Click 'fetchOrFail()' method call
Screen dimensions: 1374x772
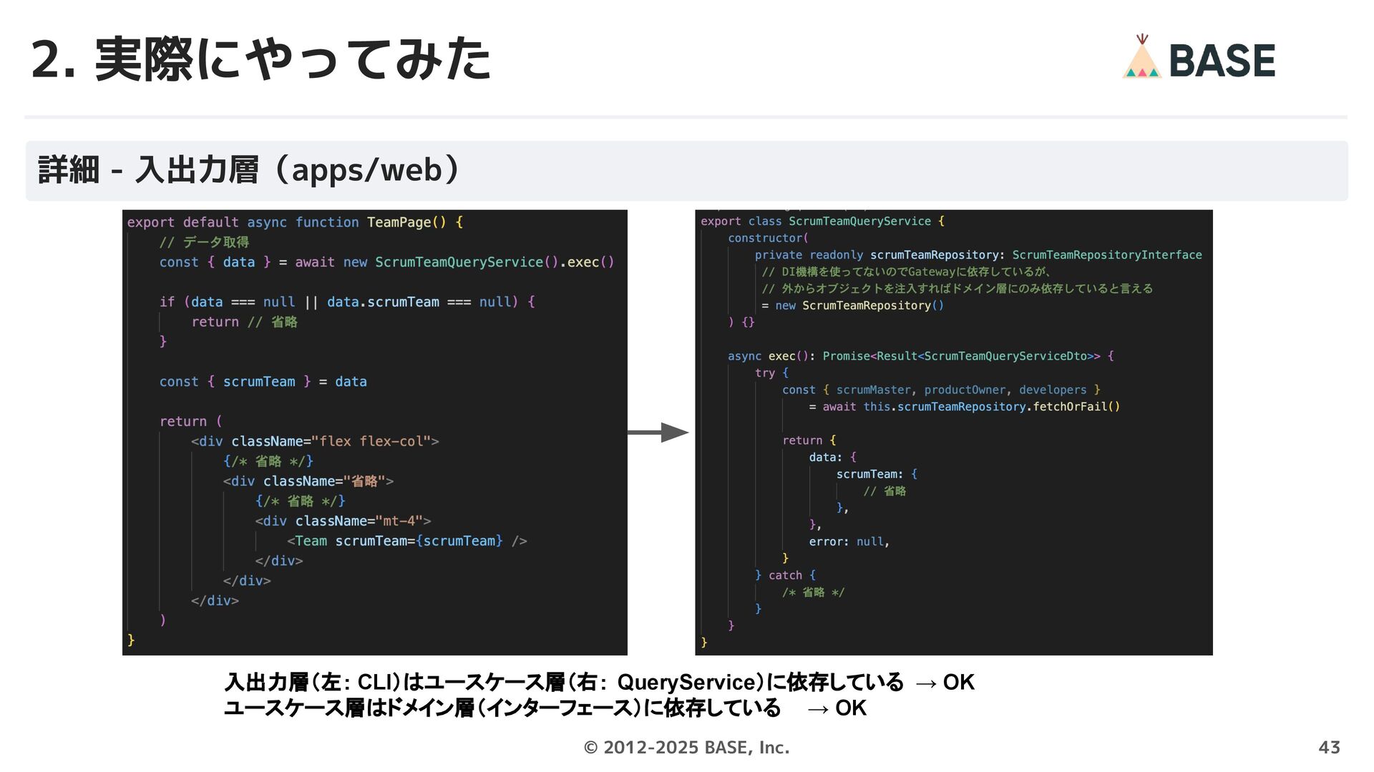[1076, 407]
